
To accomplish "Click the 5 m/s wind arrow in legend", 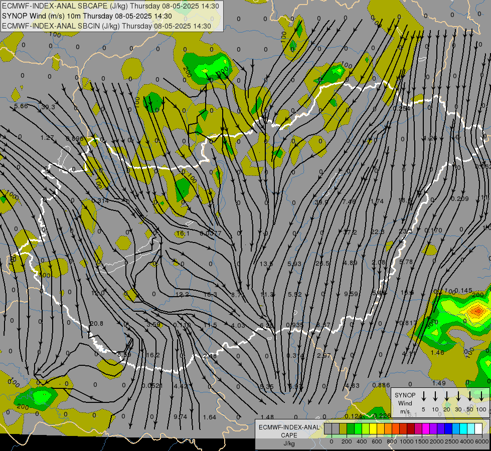I will pos(424,396).
